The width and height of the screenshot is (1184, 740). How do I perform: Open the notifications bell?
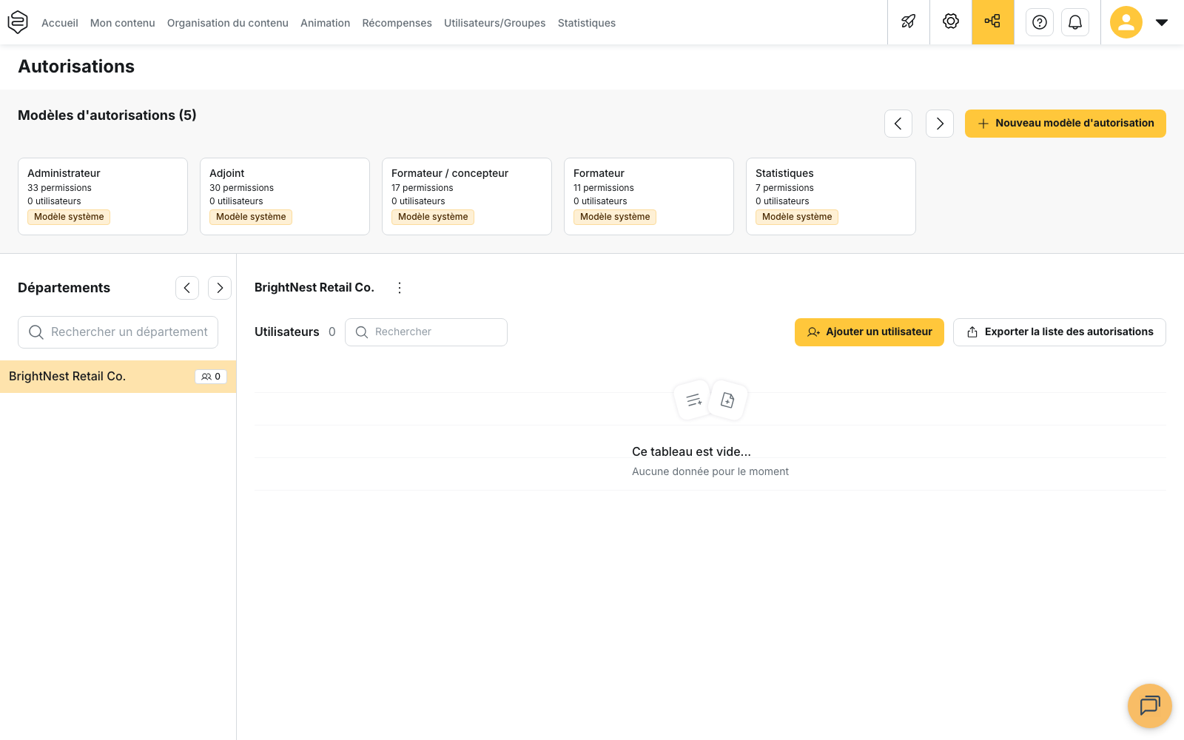1075,22
